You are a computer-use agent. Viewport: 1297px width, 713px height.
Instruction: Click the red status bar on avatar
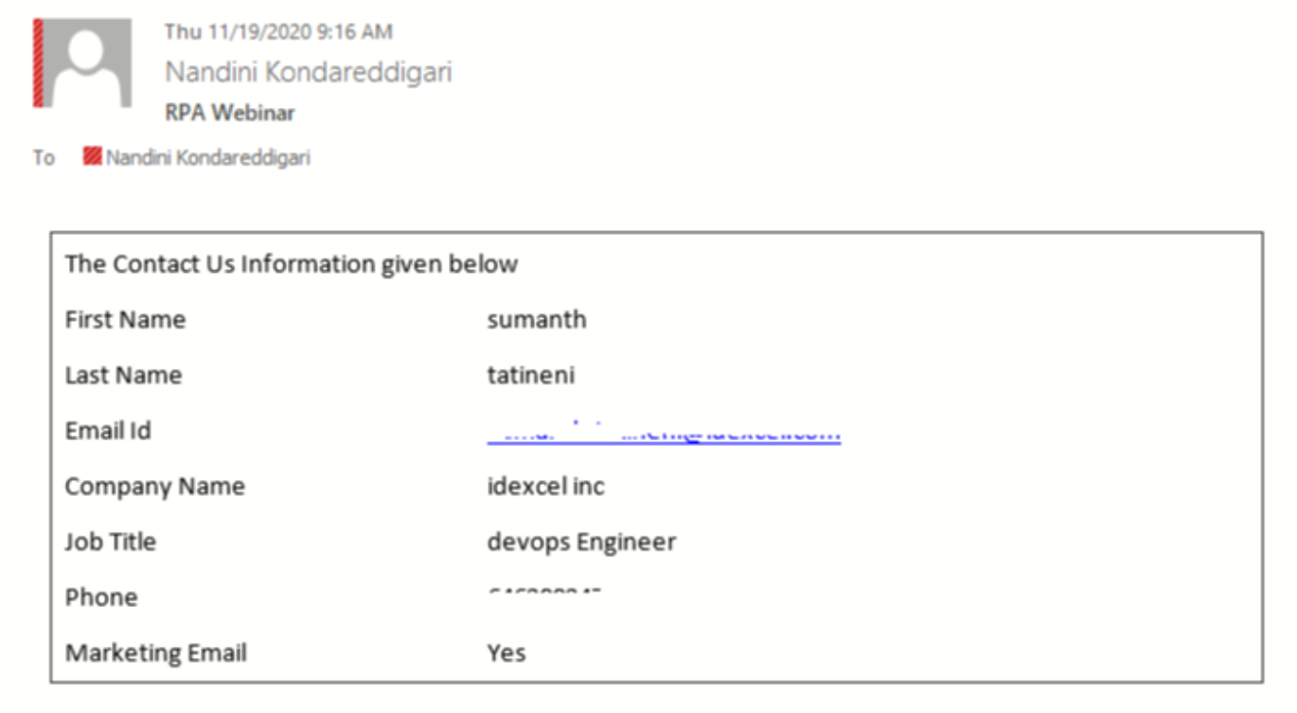tap(38, 62)
